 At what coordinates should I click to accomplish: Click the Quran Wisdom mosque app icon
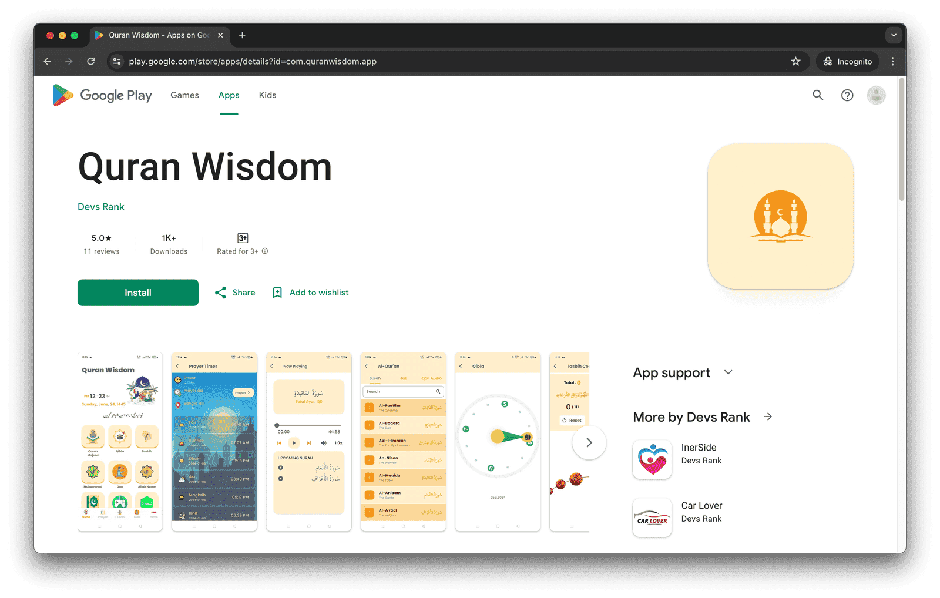pos(780,216)
